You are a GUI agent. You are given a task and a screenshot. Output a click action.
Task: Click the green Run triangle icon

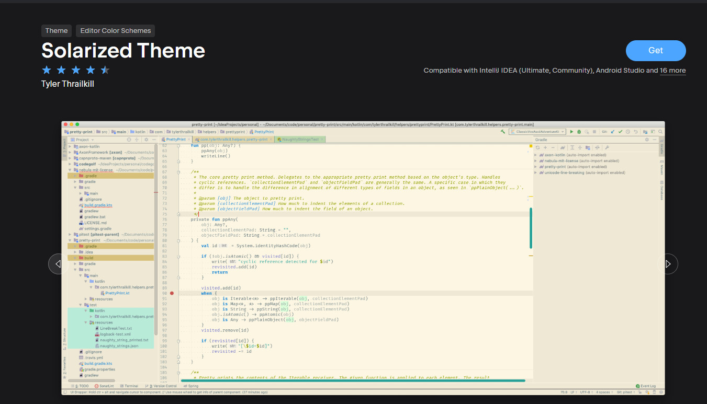pyautogui.click(x=571, y=132)
